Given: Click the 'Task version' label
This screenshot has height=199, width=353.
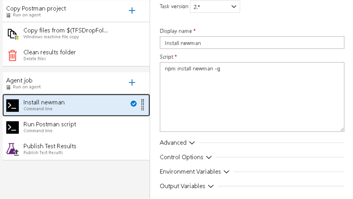Looking at the screenshot, I should click(x=174, y=7).
